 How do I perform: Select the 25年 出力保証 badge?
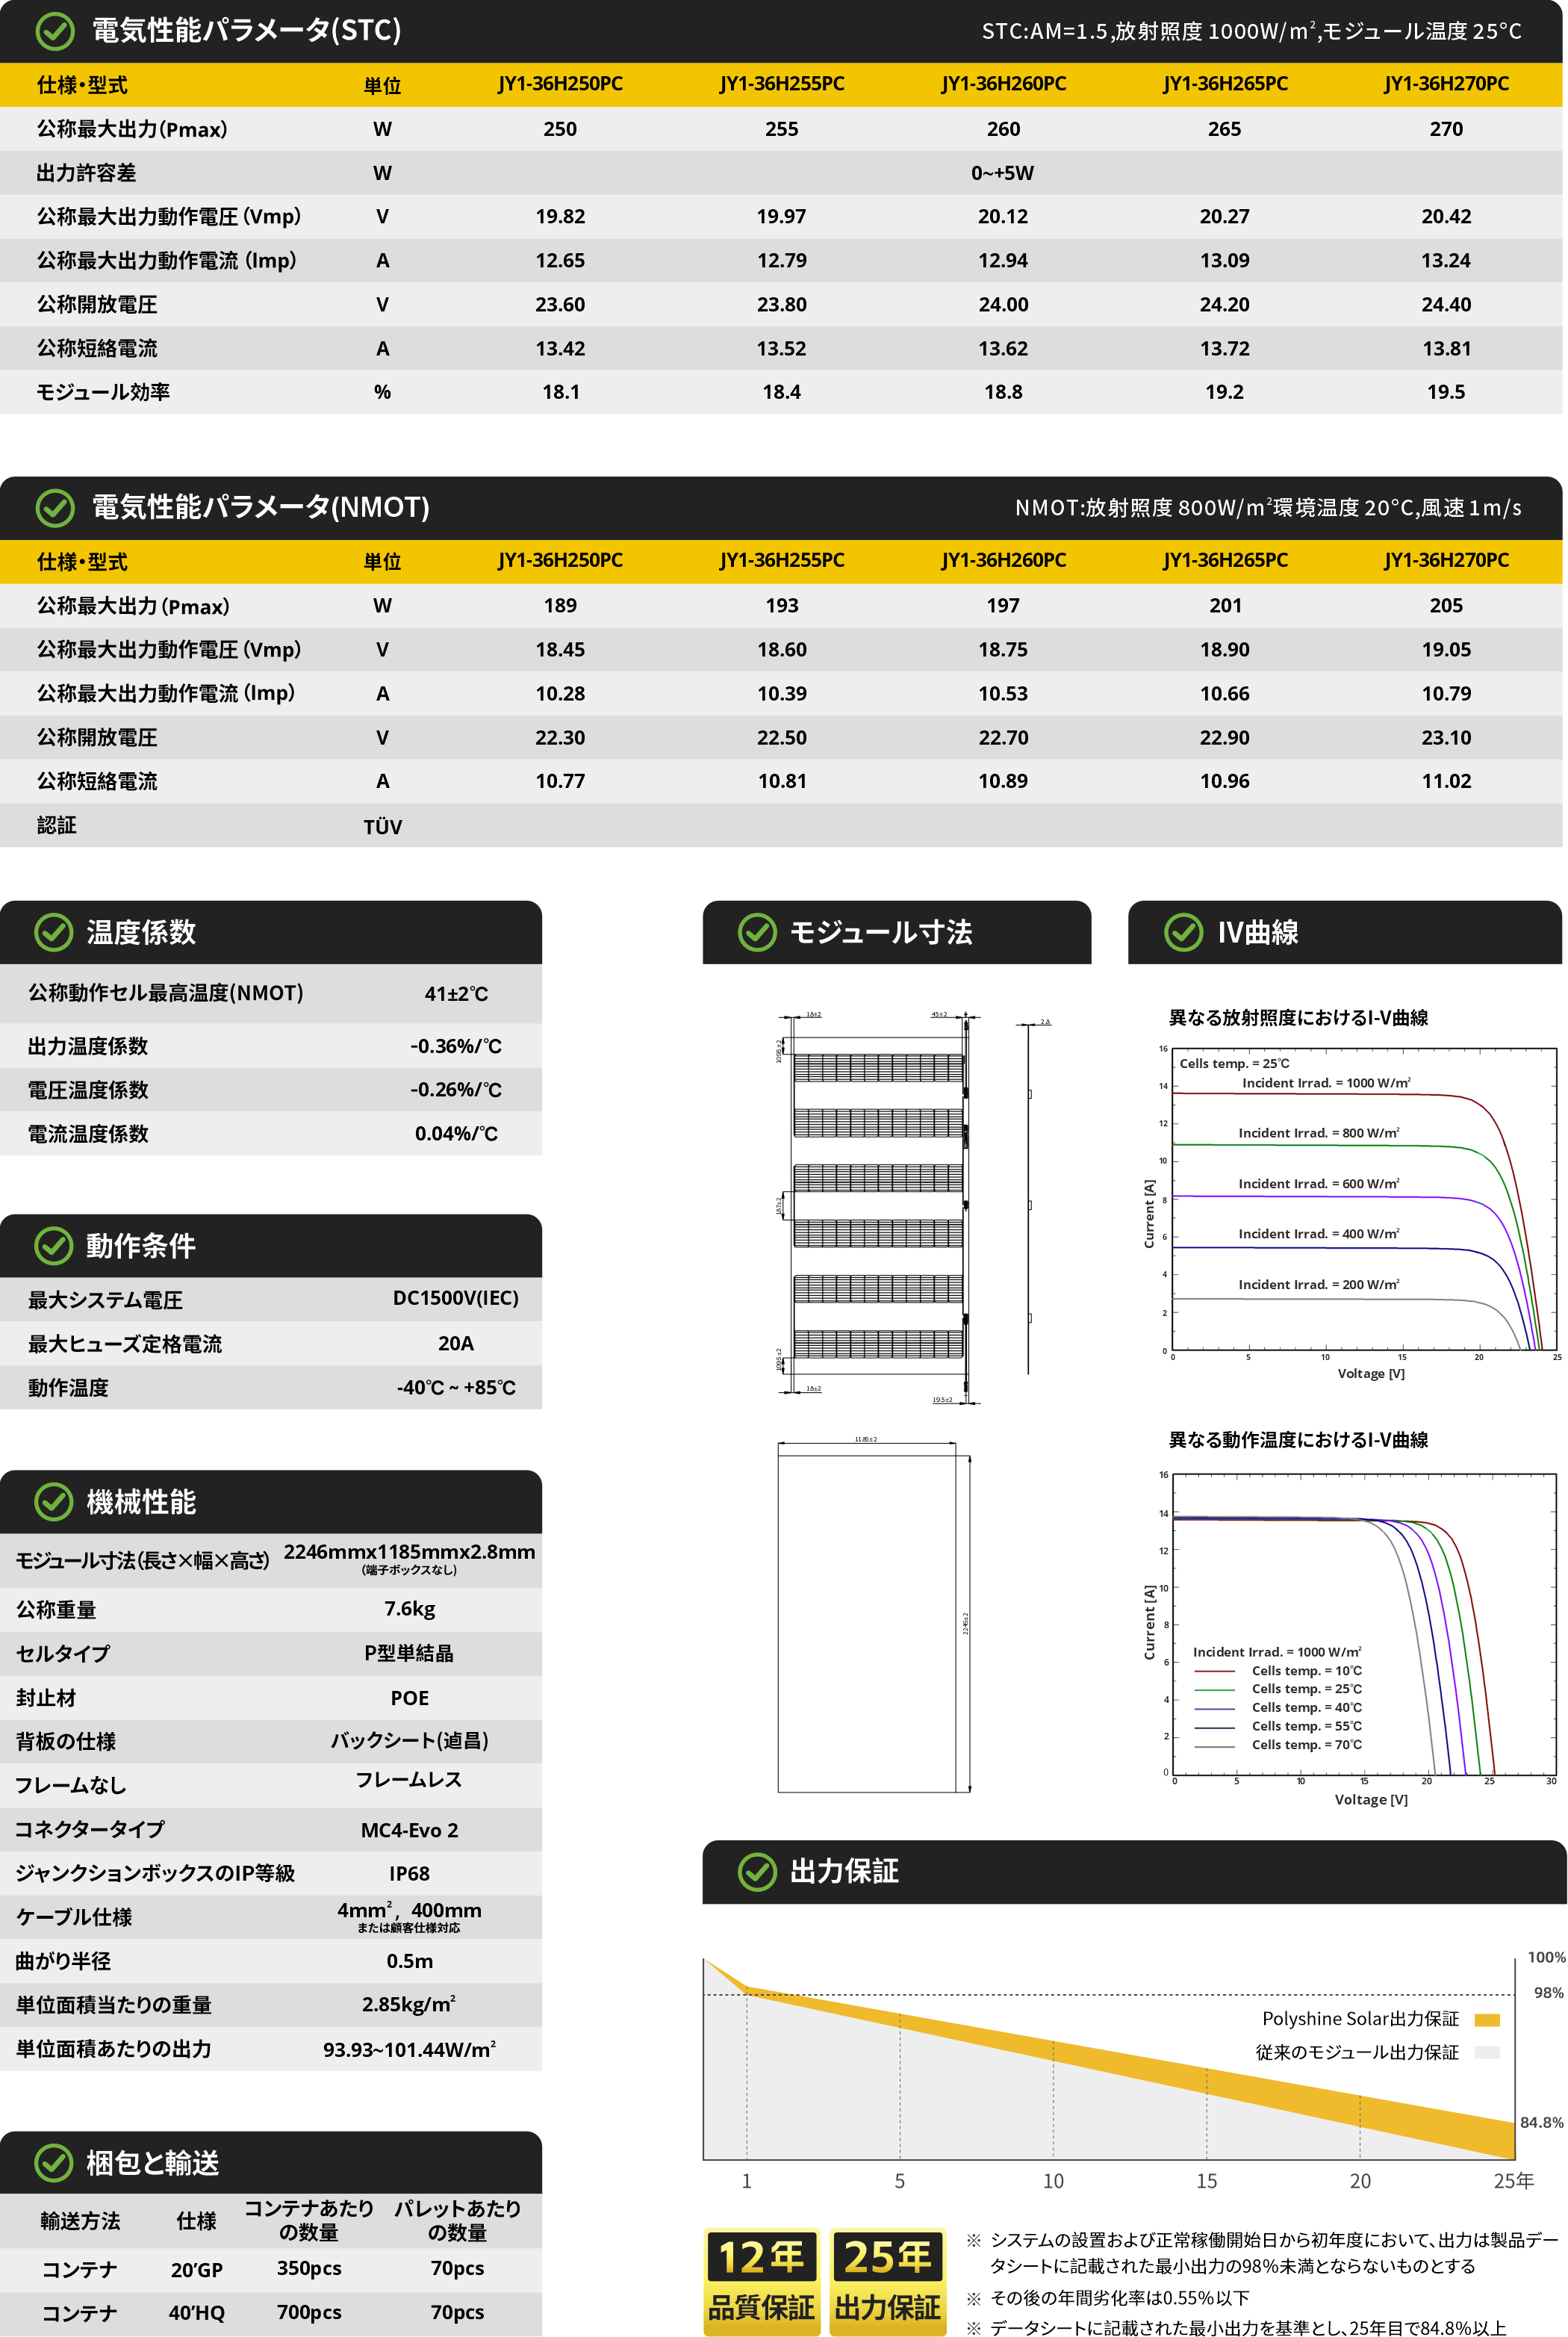click(x=888, y=2282)
